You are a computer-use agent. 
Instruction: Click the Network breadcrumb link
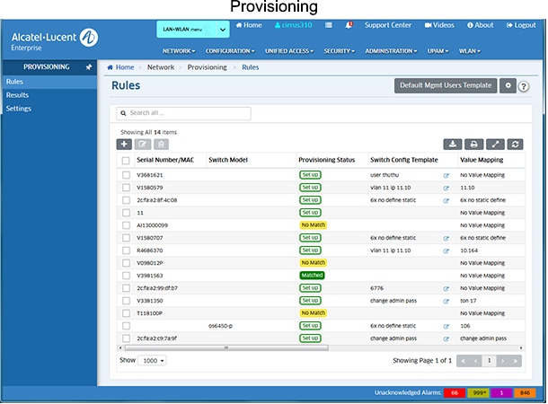[161, 67]
